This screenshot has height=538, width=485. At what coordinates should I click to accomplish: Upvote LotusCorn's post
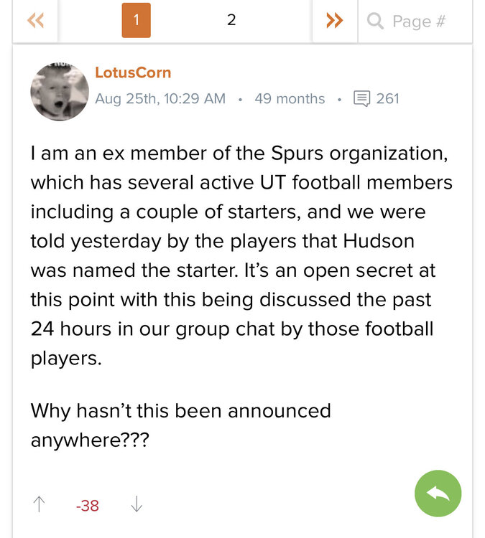(40, 505)
